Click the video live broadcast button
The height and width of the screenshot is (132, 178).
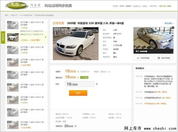click(164, 58)
